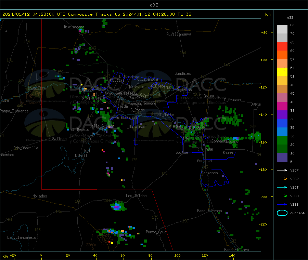This screenshot has width=308, height=260.
Task: Select the brown 48-45 dBZ swatch
Action: [282, 89]
